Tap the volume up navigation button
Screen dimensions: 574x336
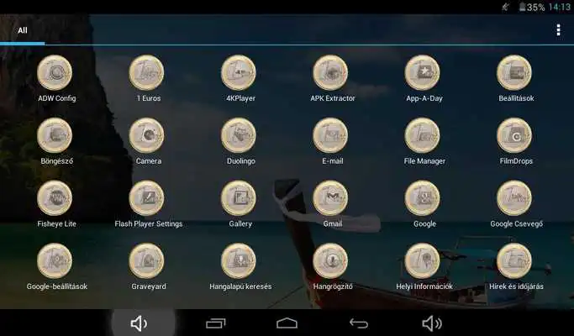pos(432,323)
